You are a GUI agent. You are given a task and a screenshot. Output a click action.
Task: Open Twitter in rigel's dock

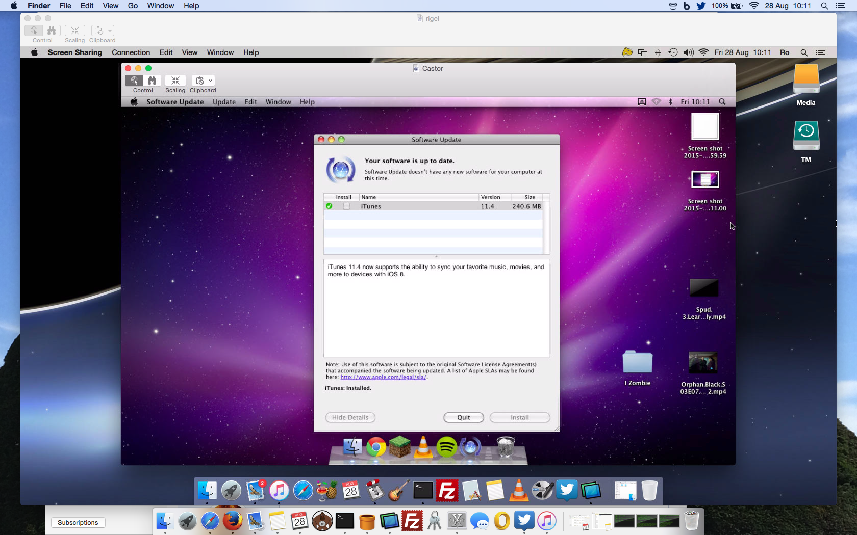click(x=567, y=491)
